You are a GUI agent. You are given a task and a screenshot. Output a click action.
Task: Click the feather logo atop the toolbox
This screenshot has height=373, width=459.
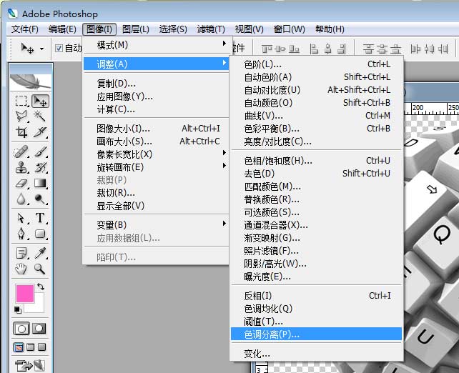click(31, 81)
